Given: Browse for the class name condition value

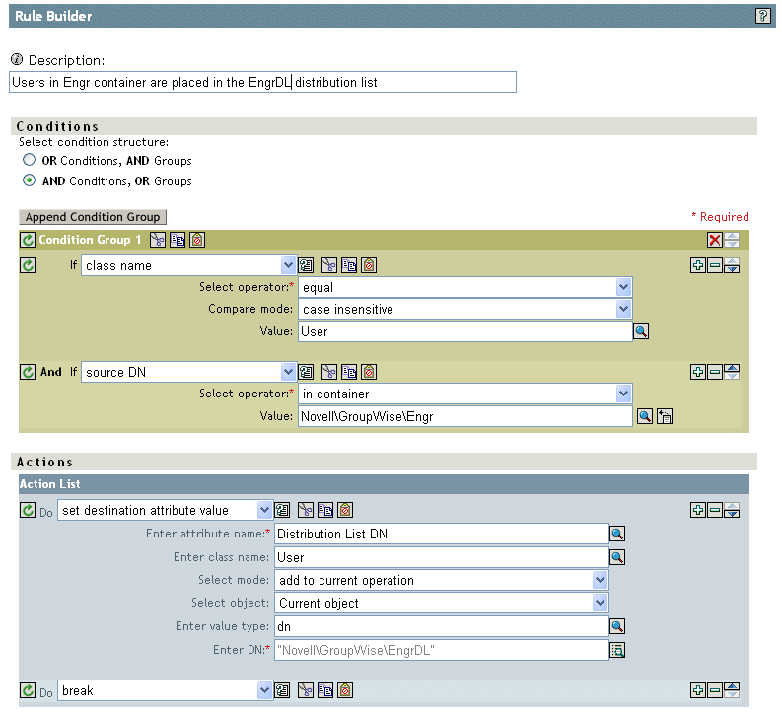Looking at the screenshot, I should point(641,331).
